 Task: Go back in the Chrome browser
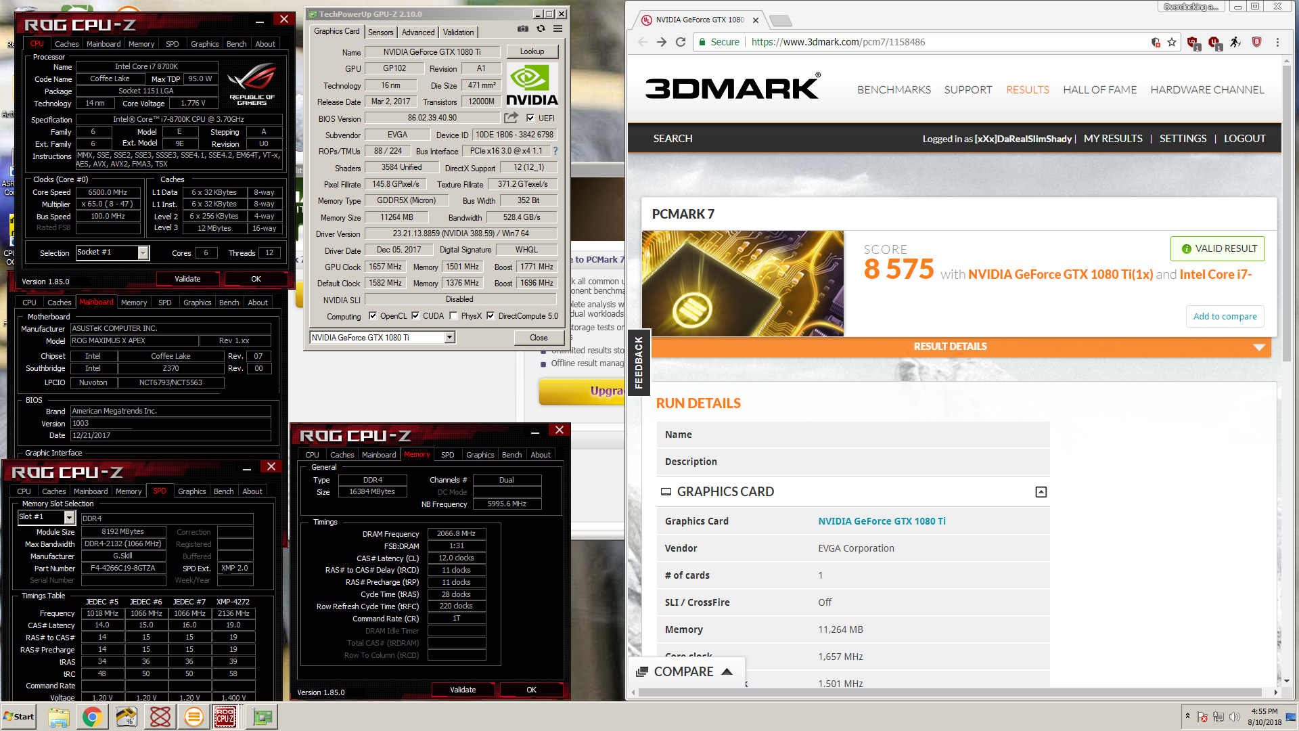coord(643,42)
